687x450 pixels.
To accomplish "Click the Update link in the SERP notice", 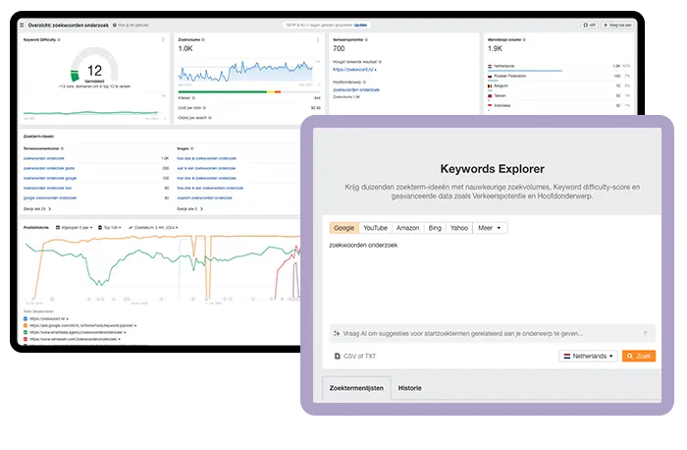I will 360,25.
